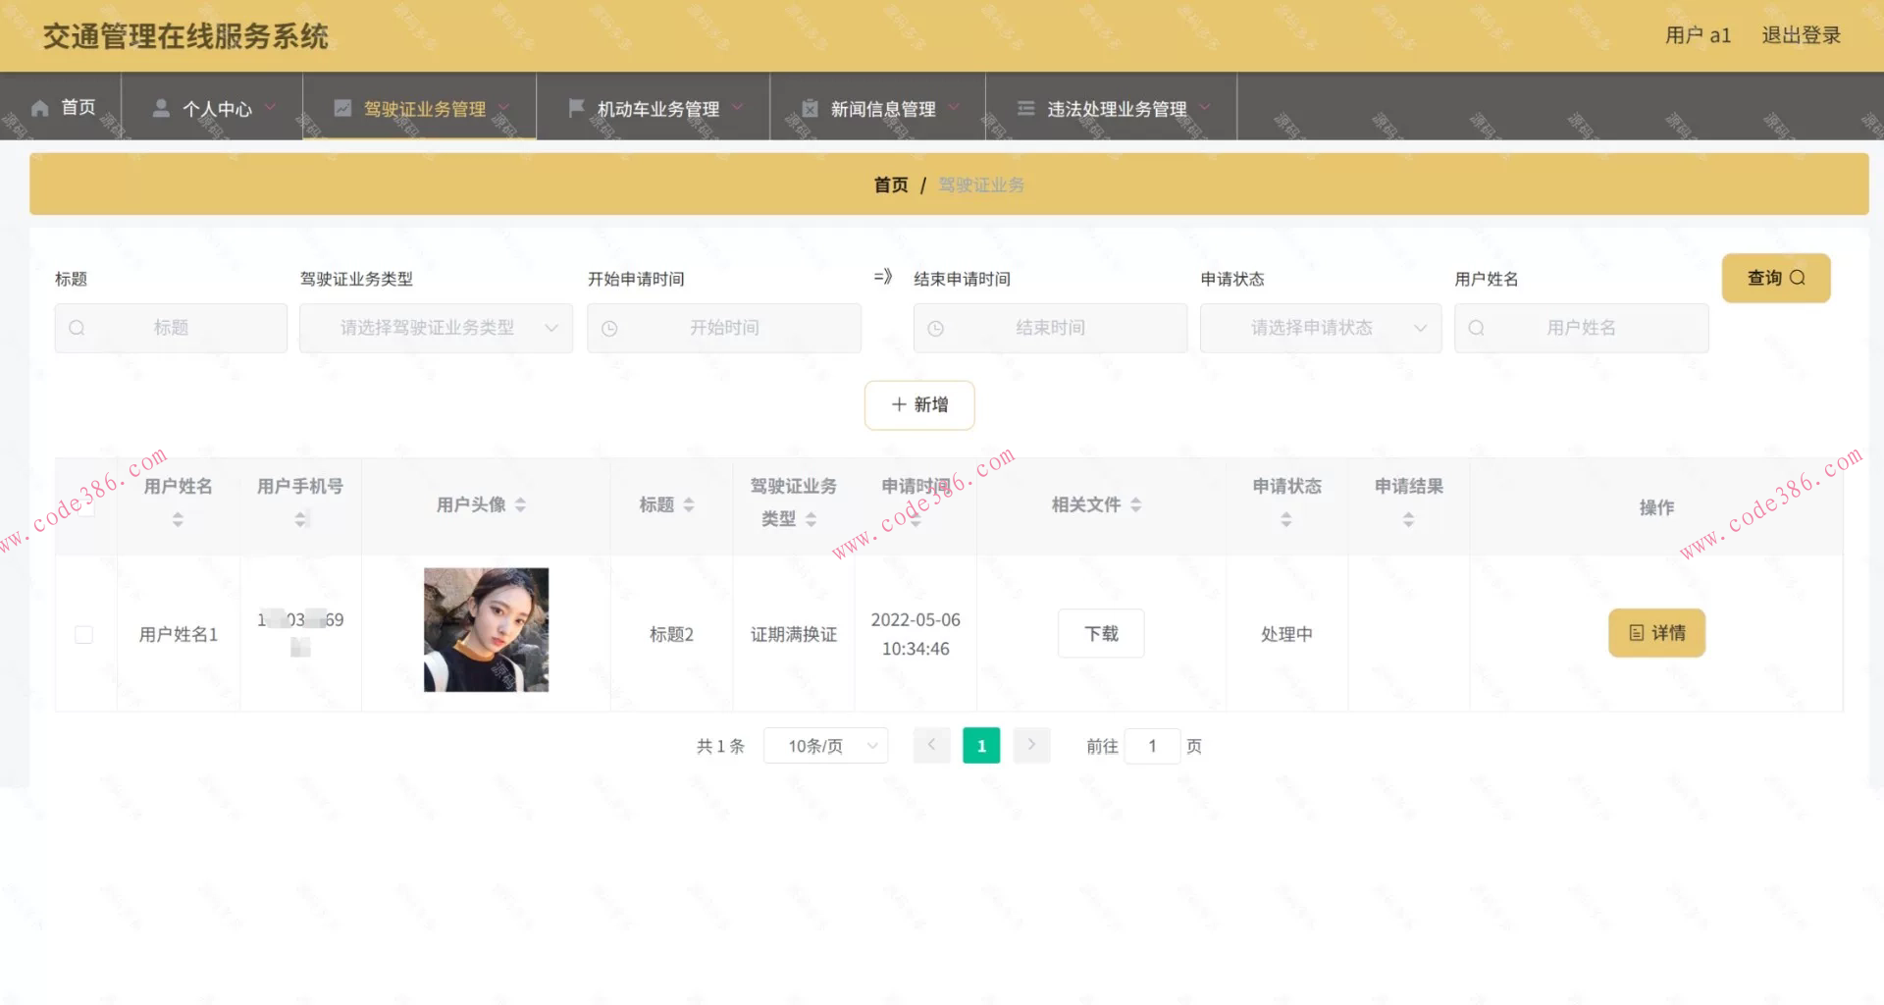
Task: Click the 首页 breadcrumb link
Action: click(x=891, y=185)
